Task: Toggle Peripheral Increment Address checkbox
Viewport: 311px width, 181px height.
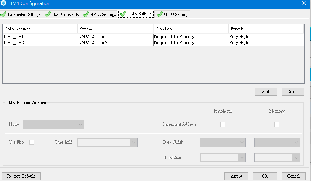Action: click(x=223, y=125)
